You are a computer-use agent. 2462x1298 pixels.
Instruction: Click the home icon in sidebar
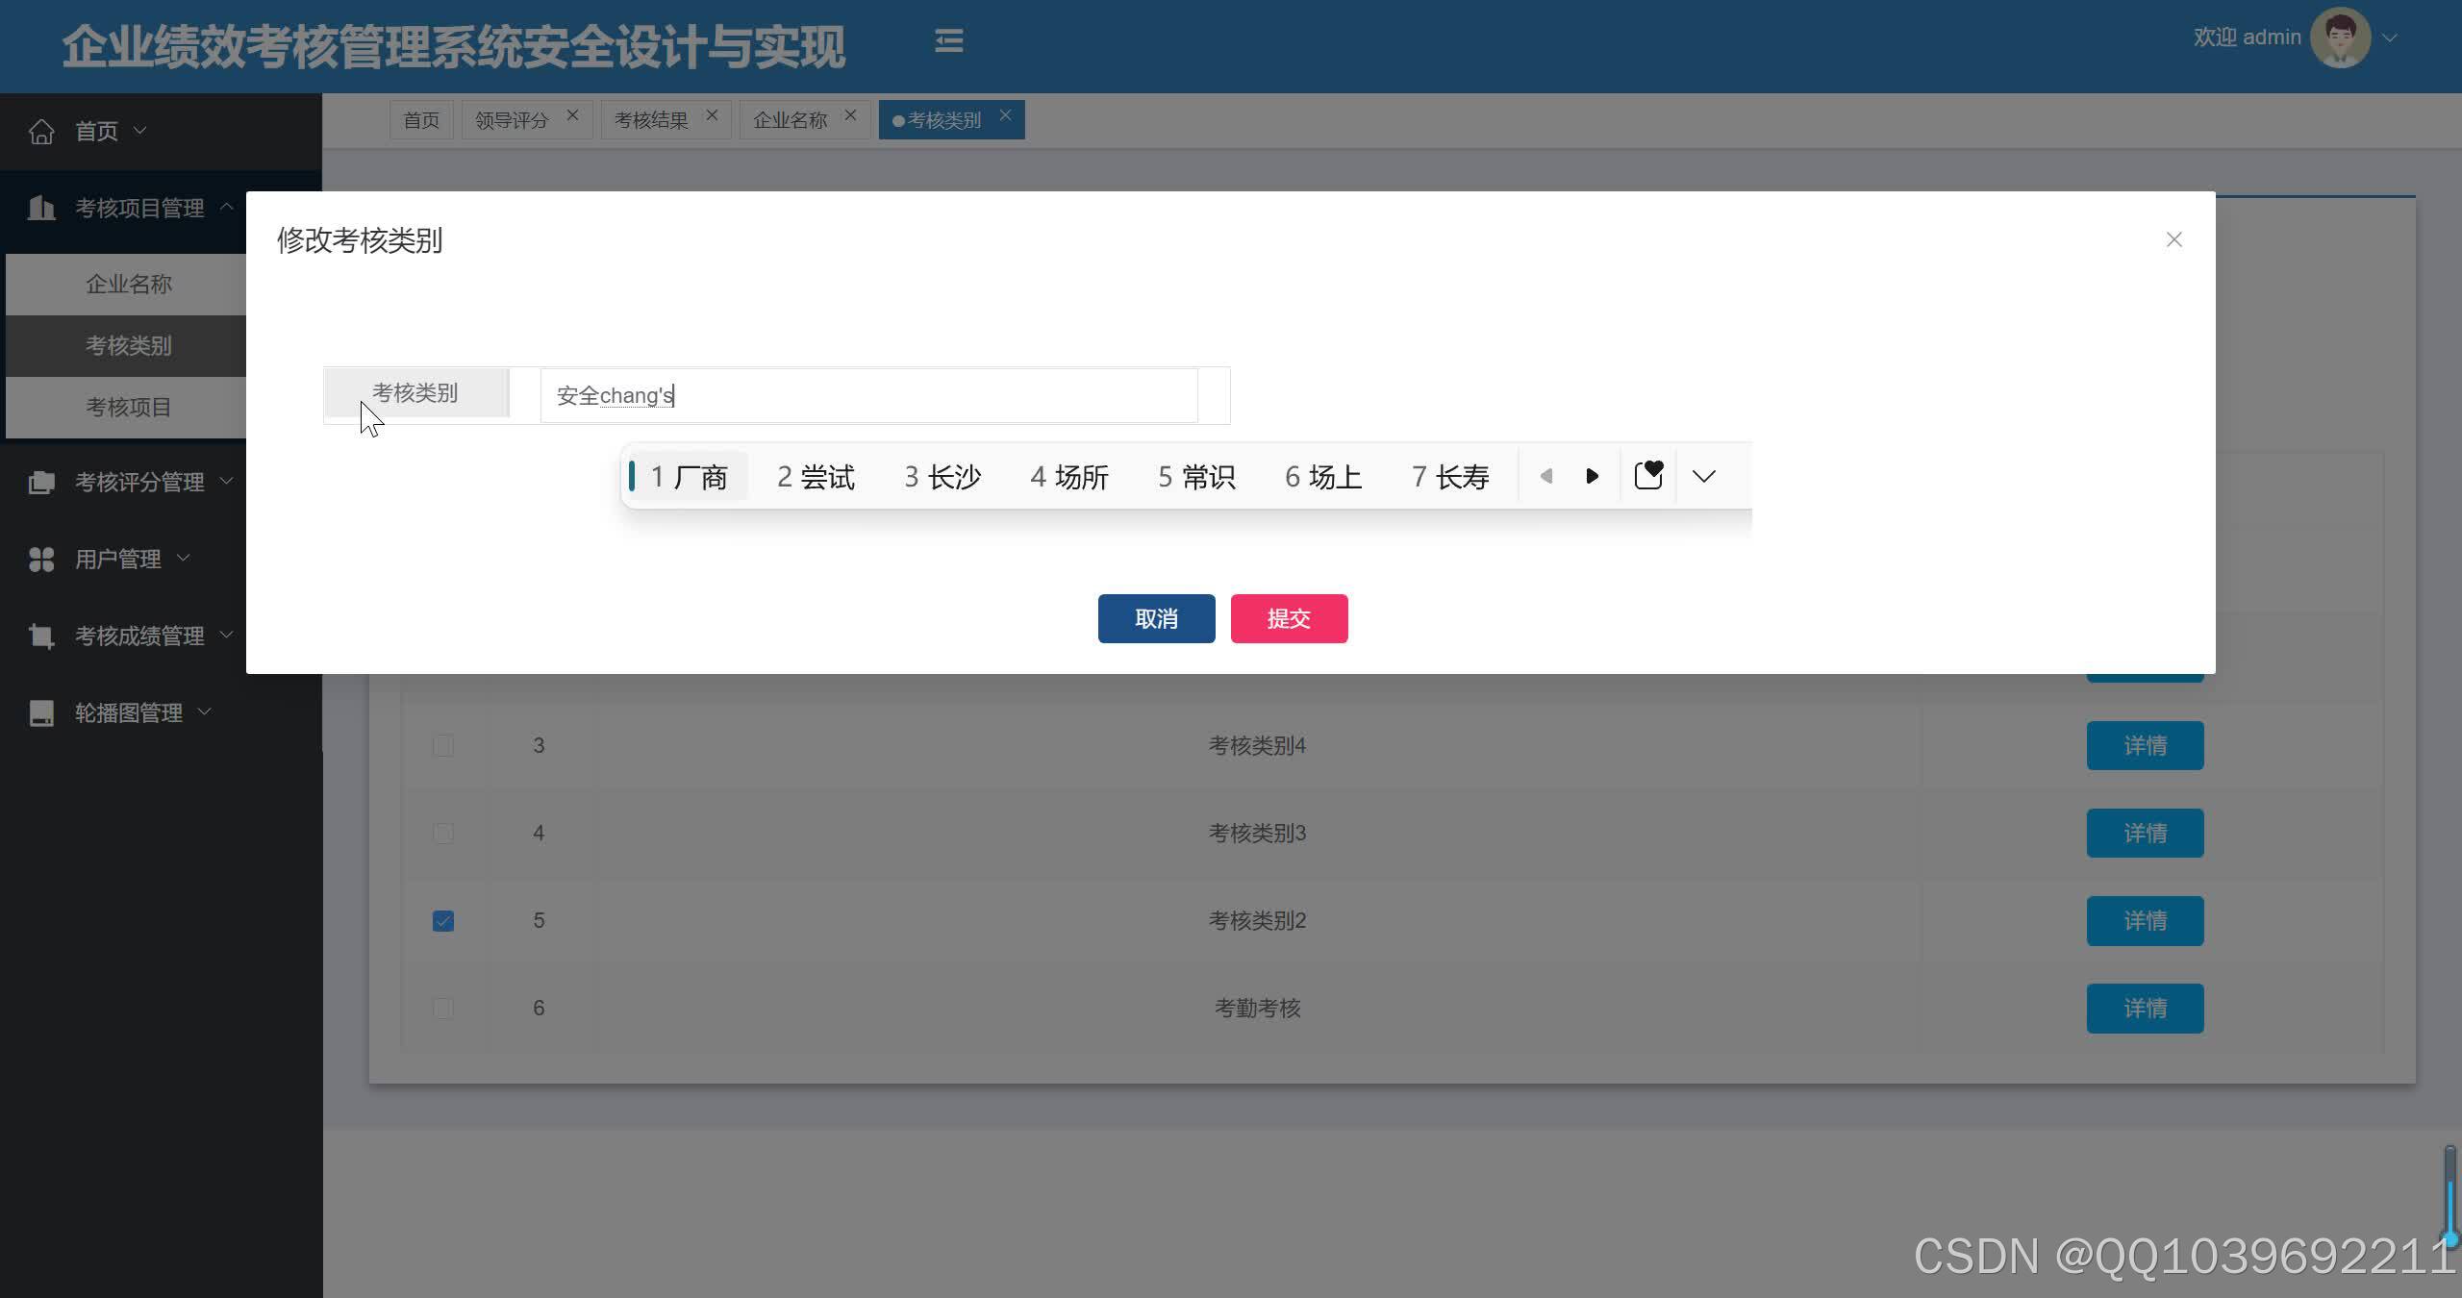pos(41,131)
